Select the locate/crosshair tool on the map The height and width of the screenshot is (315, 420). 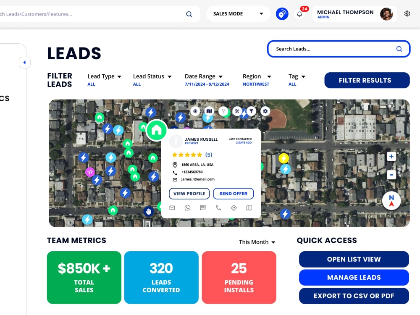pyautogui.click(x=195, y=111)
